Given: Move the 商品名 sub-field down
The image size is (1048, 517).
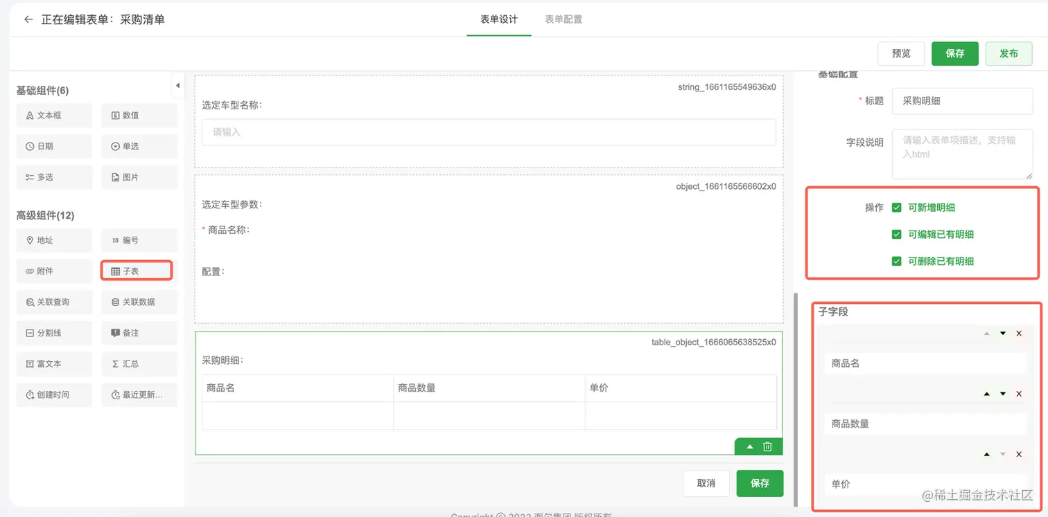Looking at the screenshot, I should pyautogui.click(x=1003, y=334).
